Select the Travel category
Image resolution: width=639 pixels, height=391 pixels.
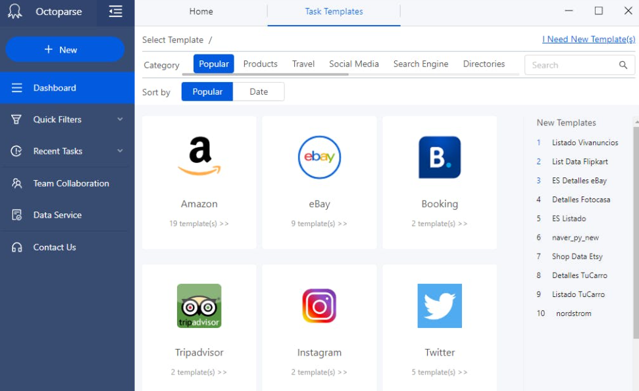(303, 64)
